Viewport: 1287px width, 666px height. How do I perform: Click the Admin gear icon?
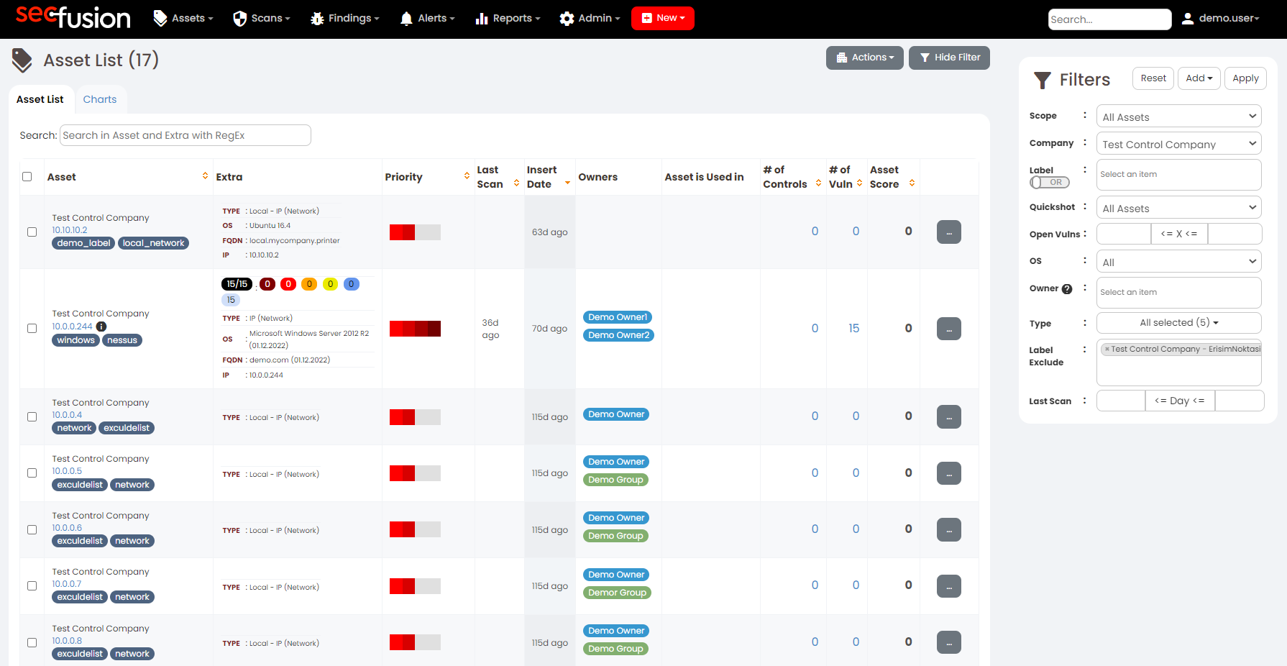567,19
